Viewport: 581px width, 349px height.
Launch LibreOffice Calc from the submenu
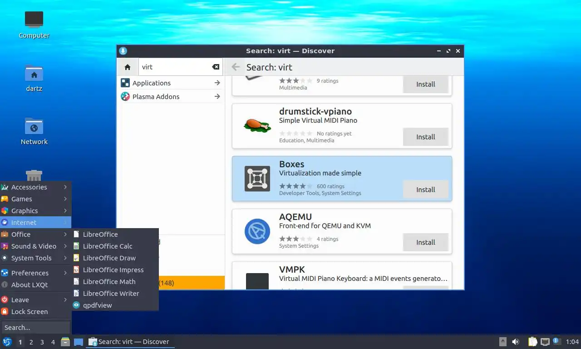point(115,246)
